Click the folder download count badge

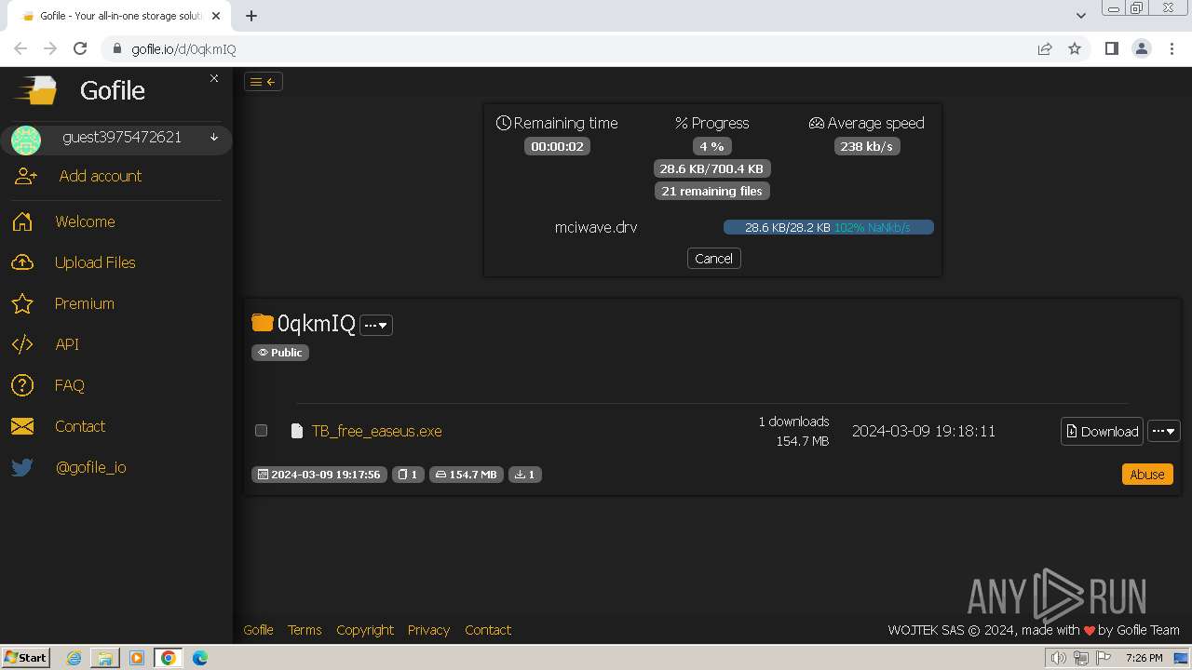[x=525, y=475]
